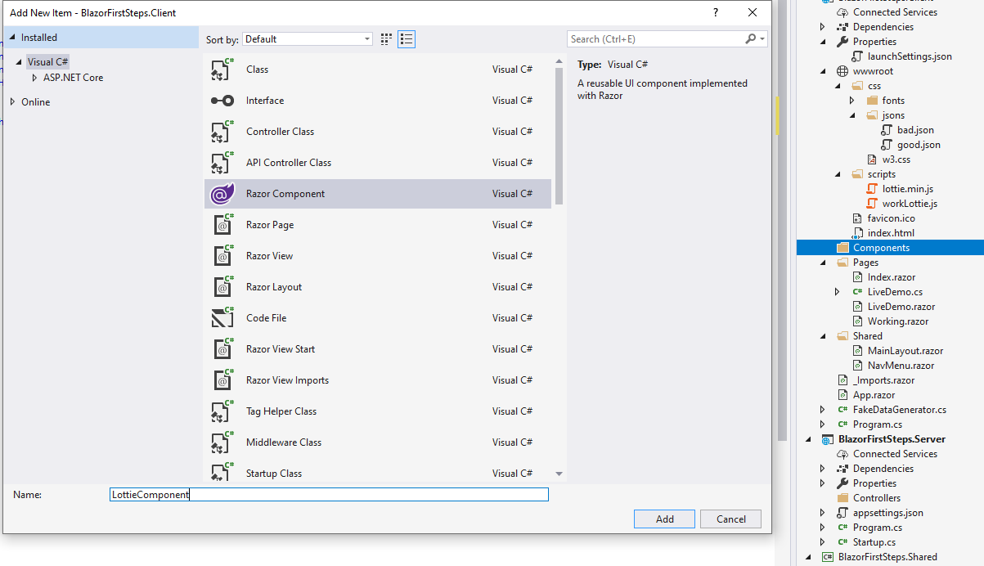Click the wwwroot globe icon
The width and height of the screenshot is (984, 566).
click(842, 71)
